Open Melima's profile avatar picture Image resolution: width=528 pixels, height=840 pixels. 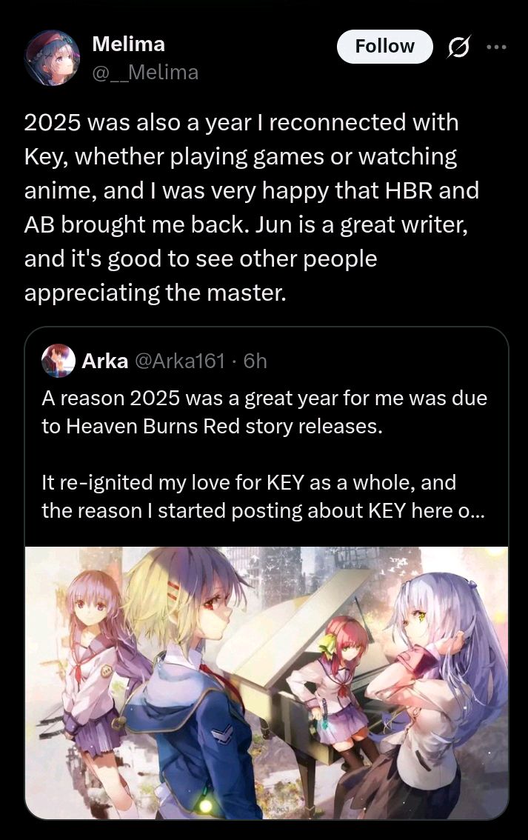click(x=52, y=58)
